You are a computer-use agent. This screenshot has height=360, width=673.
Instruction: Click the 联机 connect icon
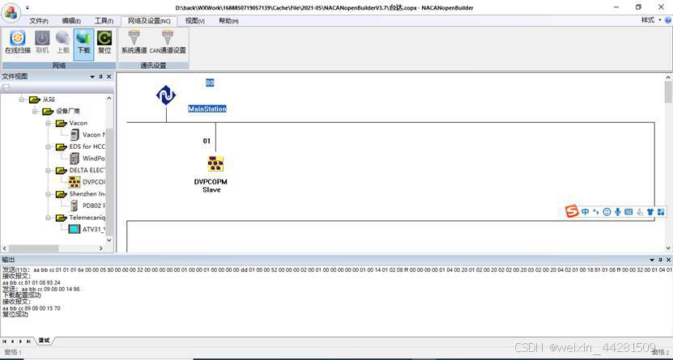point(42,38)
